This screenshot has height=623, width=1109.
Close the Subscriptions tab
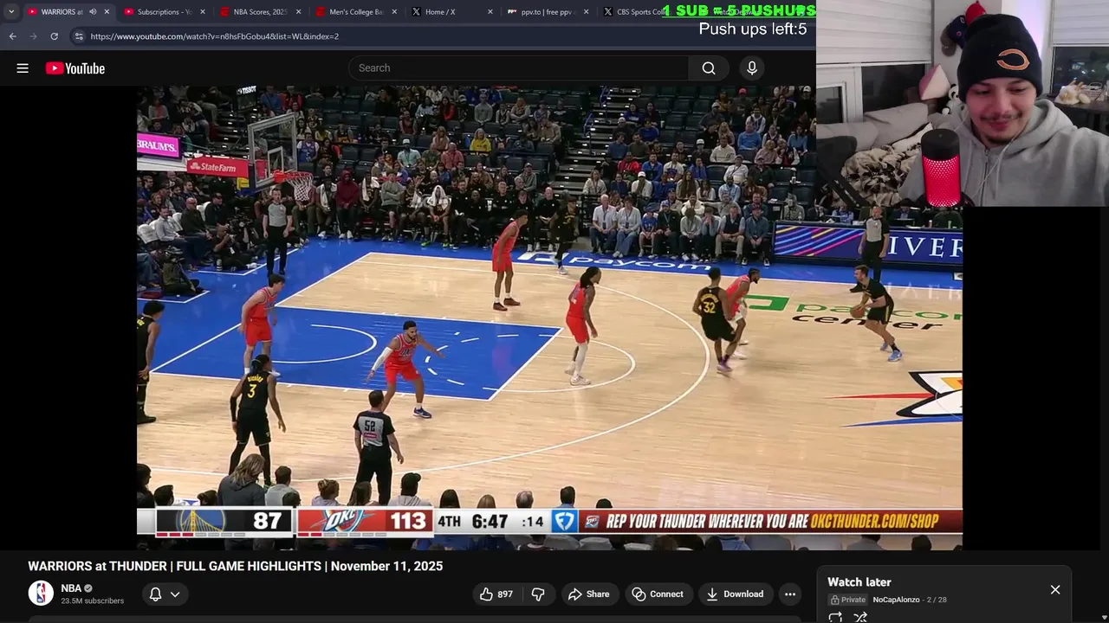click(203, 11)
